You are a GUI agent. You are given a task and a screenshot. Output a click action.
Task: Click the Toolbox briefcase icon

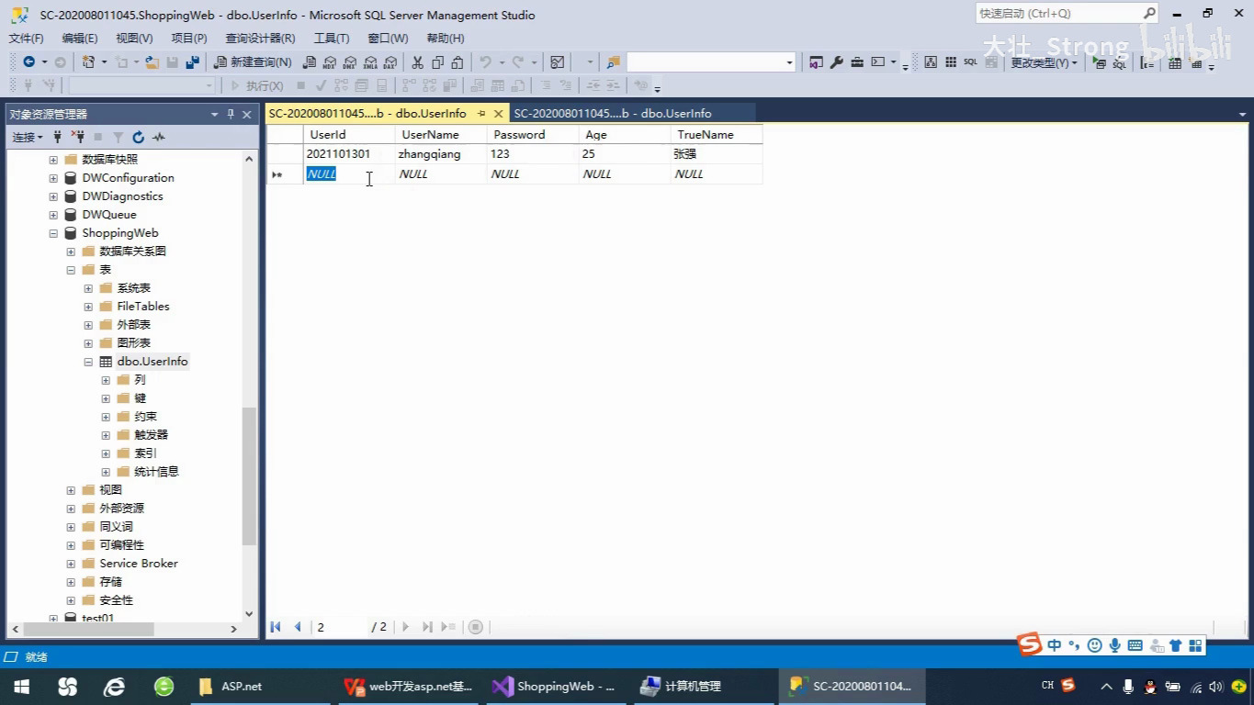[x=857, y=62]
